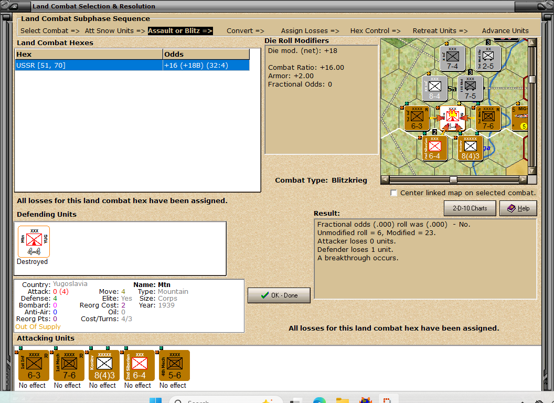Click the Combat Type: Blitzkrieg label
This screenshot has width=554, height=403.
(321, 181)
